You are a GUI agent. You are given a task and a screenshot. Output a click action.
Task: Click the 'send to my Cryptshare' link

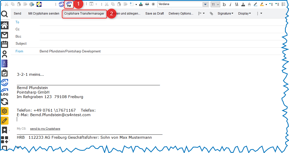(45, 129)
